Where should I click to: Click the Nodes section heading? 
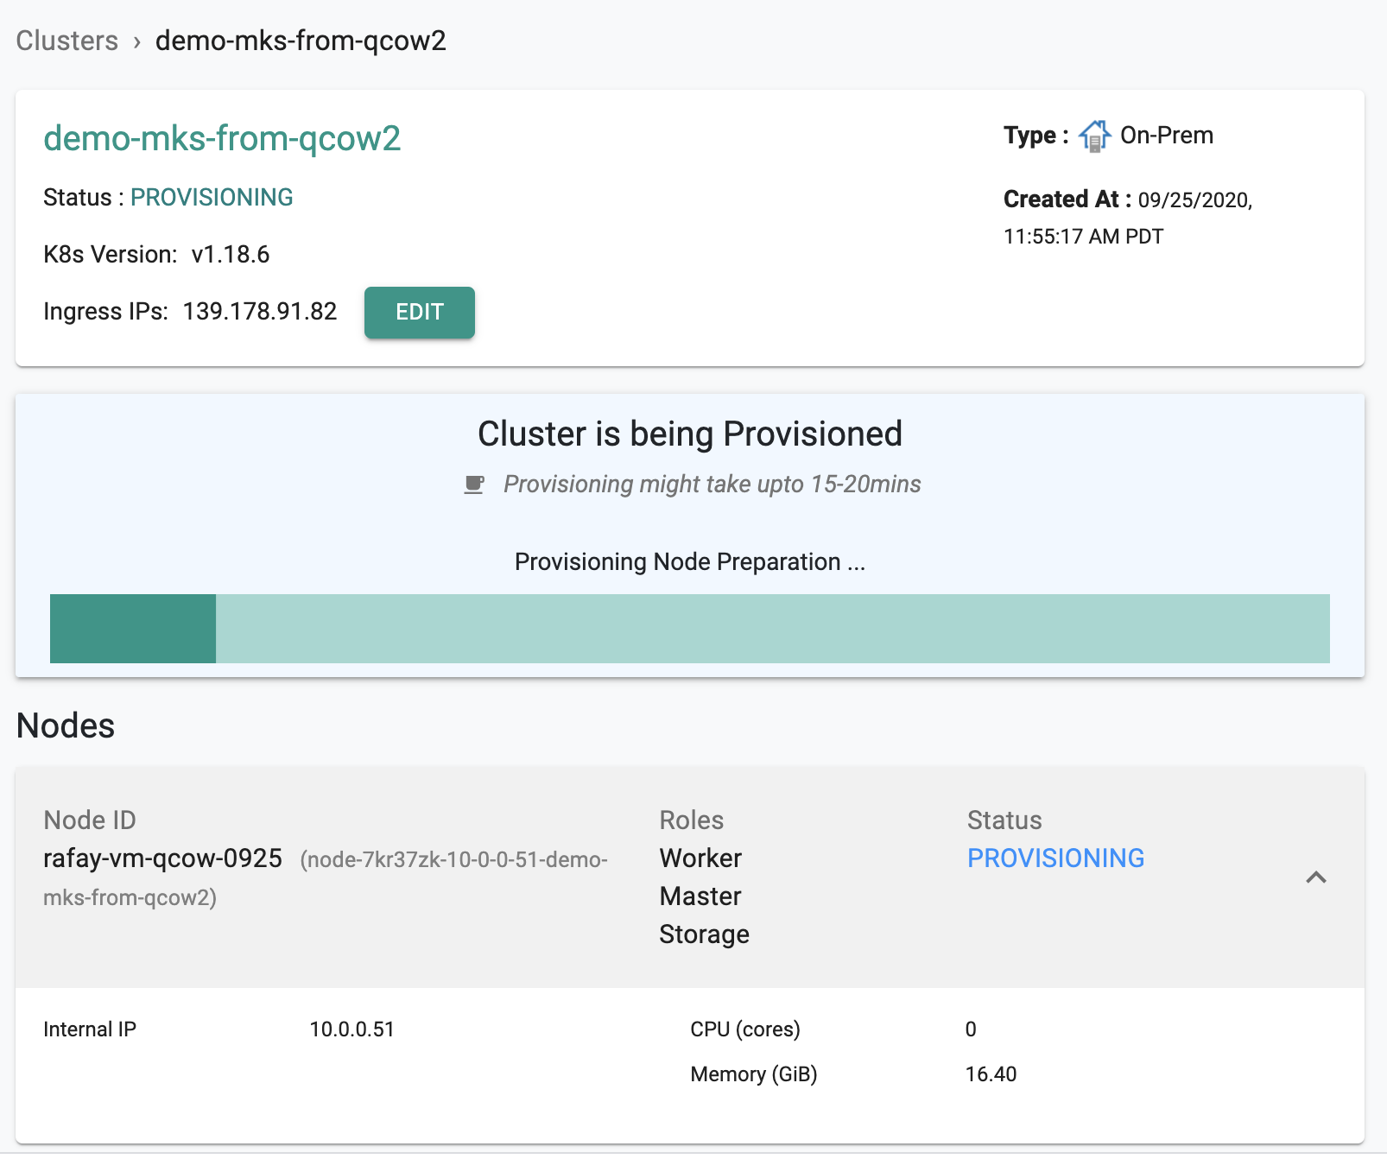tap(66, 725)
